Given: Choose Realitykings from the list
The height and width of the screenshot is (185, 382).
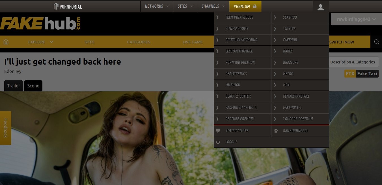Looking at the screenshot, I should click(x=242, y=74).
